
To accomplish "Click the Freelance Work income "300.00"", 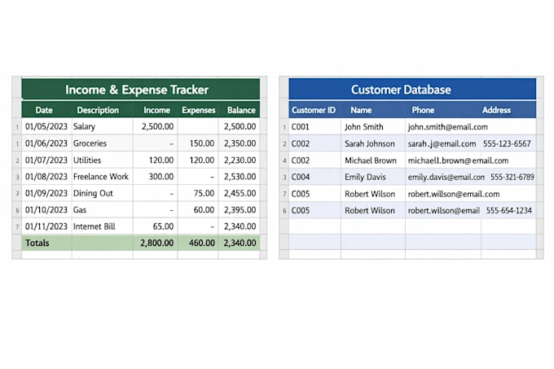I will 161,177.
